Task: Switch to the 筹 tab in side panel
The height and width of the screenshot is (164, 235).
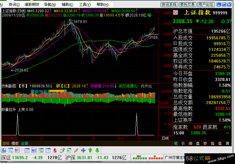Action: [228, 144]
